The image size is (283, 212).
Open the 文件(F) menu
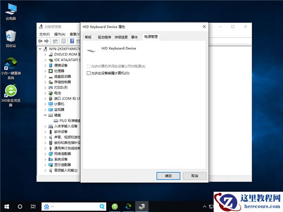44,34
